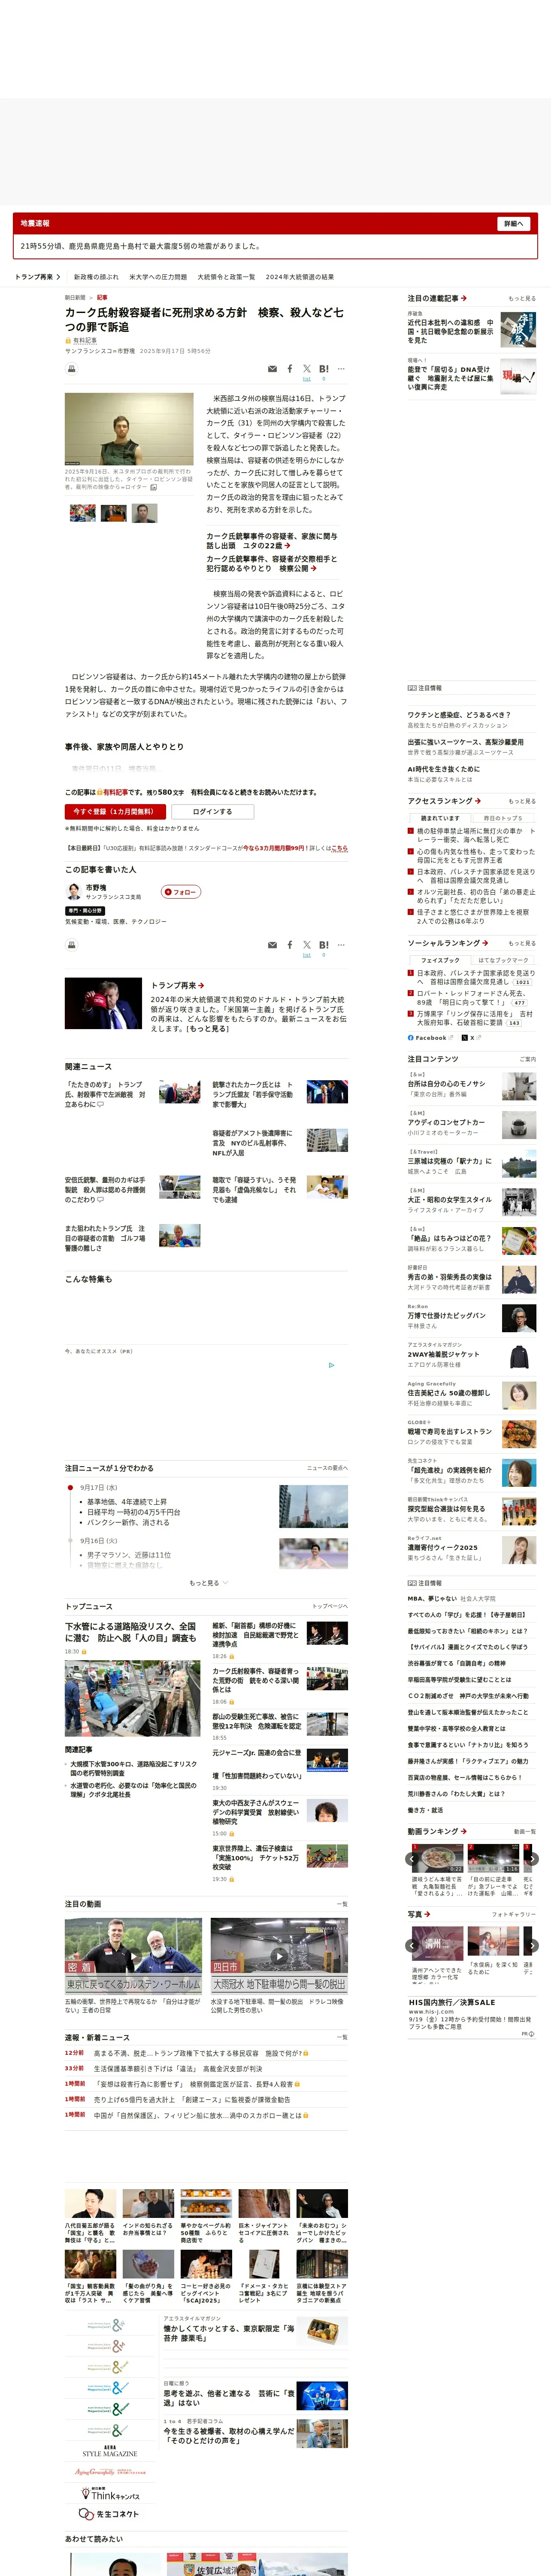The width and height of the screenshot is (551, 2576).
Task: Open 注目の連載記事 arrow heading
Action: 437,298
